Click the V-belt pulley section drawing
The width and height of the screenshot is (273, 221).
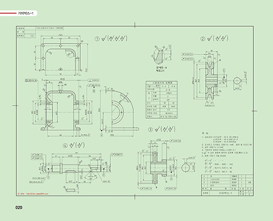pyautogui.click(x=211, y=81)
